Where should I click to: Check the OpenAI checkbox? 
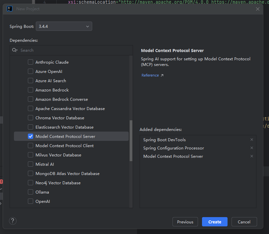pos(31,201)
